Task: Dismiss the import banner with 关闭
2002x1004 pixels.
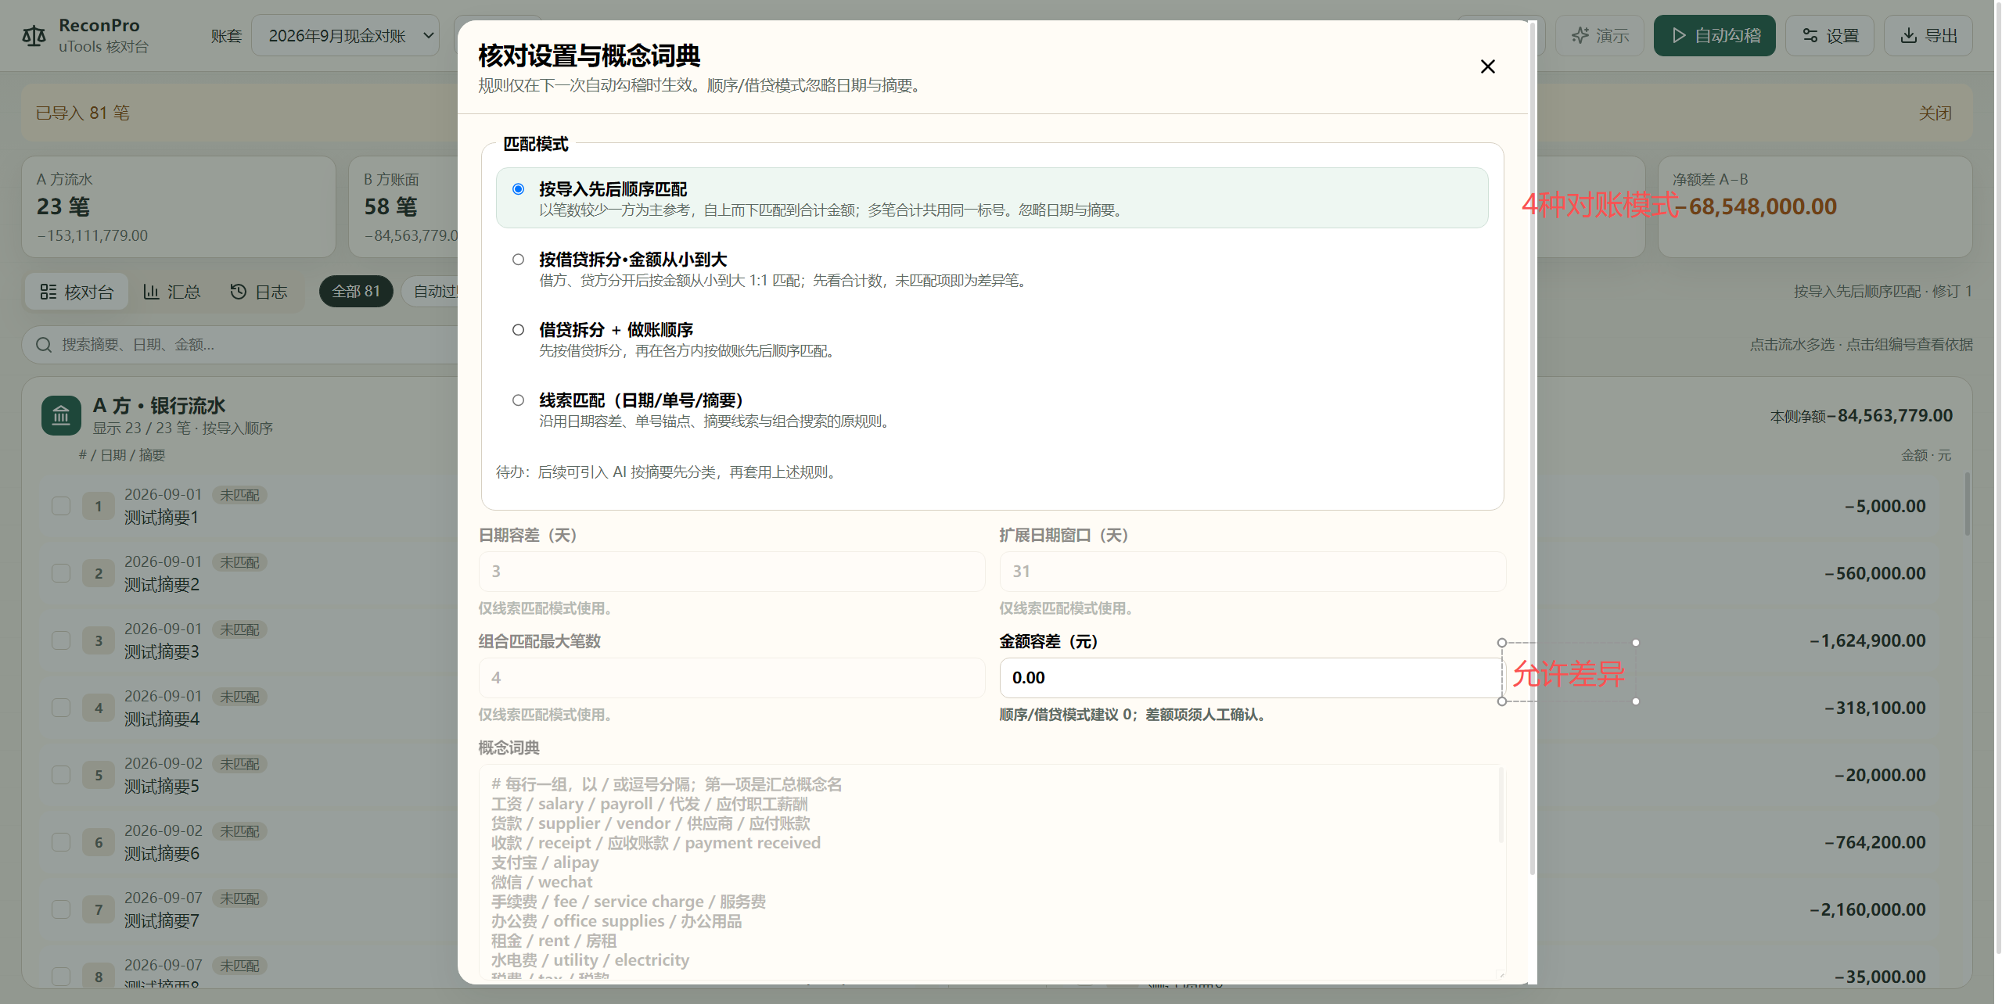Action: point(1935,113)
